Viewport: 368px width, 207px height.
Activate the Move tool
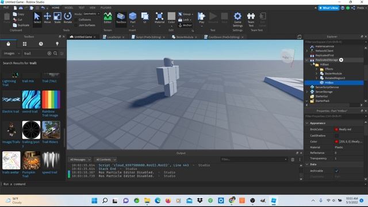coord(47,18)
